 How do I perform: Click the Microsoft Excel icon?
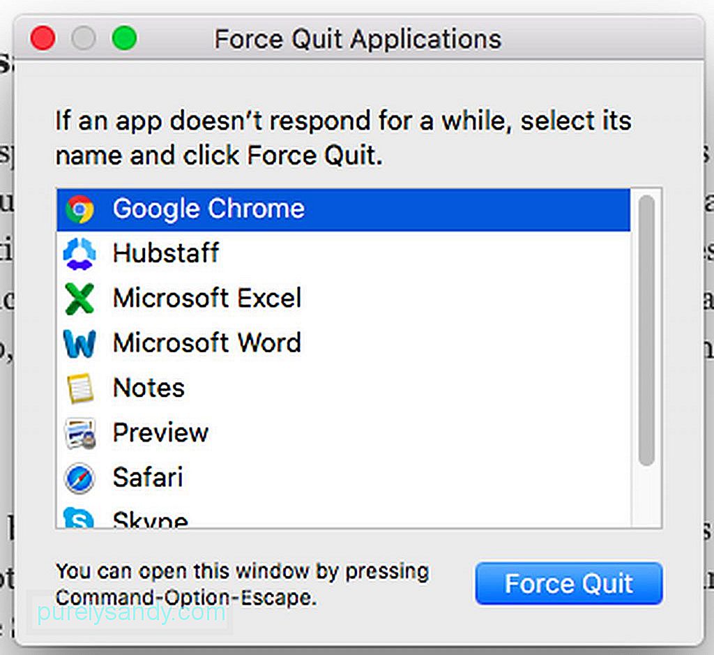pos(79,299)
